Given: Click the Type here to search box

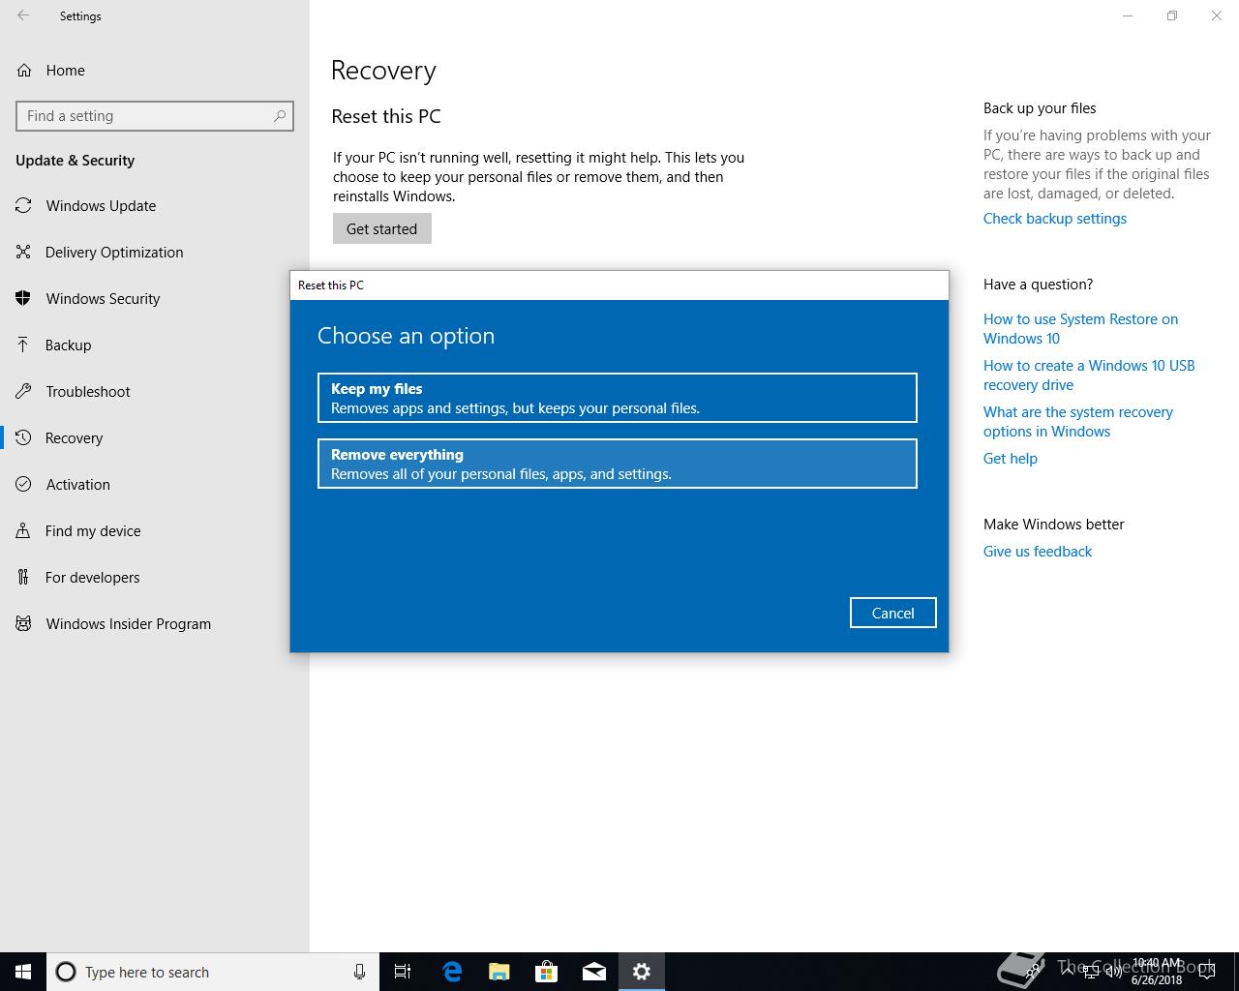Looking at the screenshot, I should pos(213,972).
